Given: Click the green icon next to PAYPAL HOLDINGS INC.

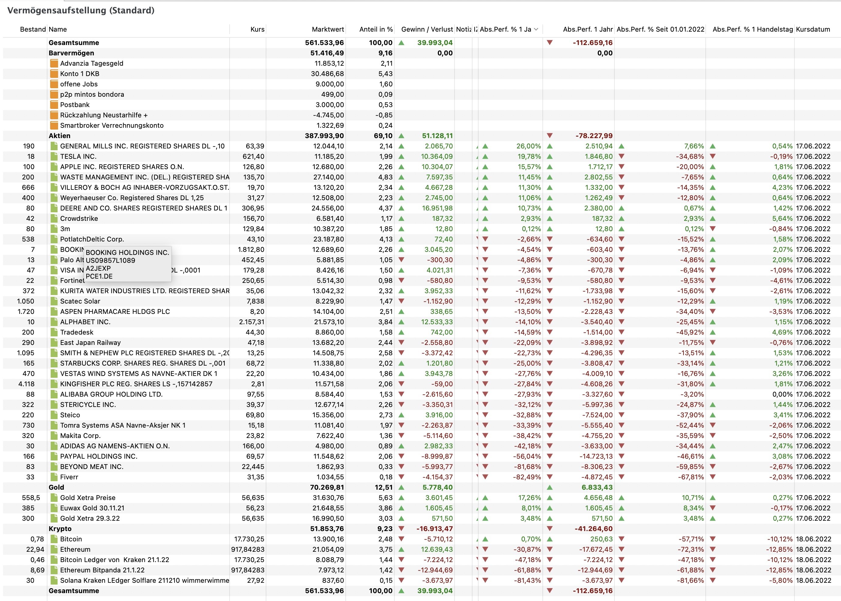Looking at the screenshot, I should pyautogui.click(x=54, y=456).
